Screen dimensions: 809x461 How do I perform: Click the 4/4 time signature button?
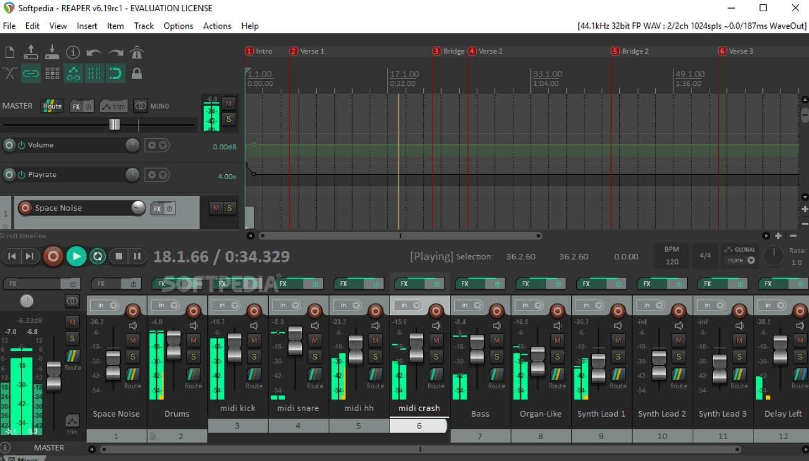click(x=705, y=256)
